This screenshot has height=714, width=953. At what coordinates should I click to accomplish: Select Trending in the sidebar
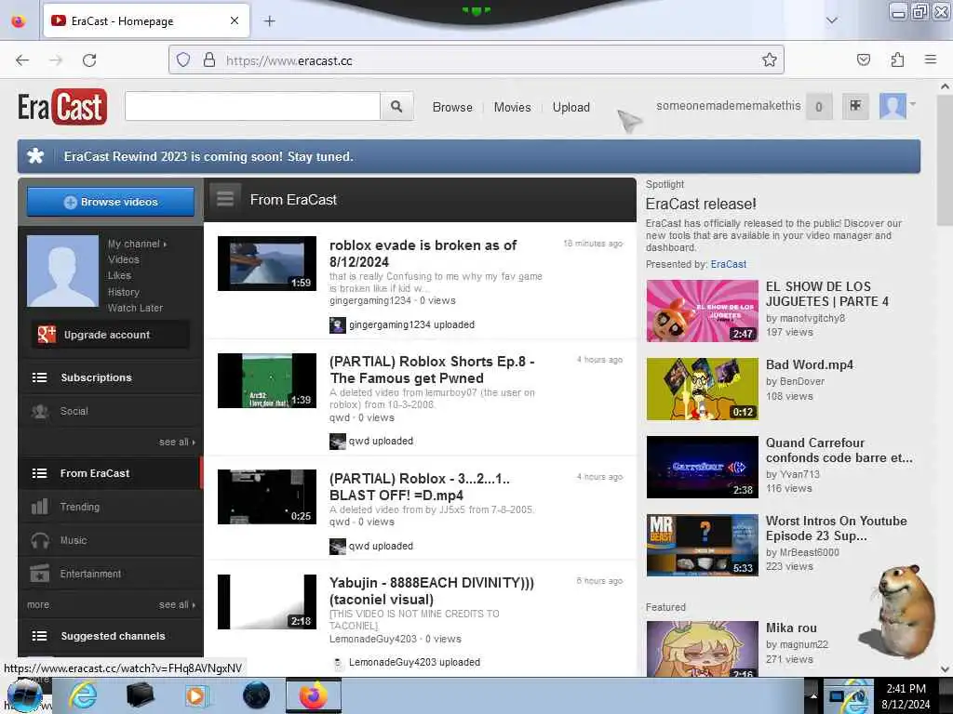point(110,507)
